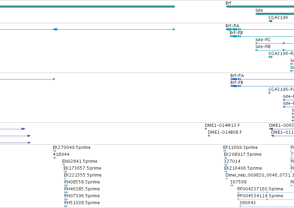Select the lute-RC transcript arrow
This screenshot has height=208, width=294.
(x=275, y=43)
